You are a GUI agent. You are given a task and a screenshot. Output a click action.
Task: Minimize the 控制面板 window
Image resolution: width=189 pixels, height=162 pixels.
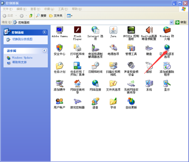tap(174, 3)
